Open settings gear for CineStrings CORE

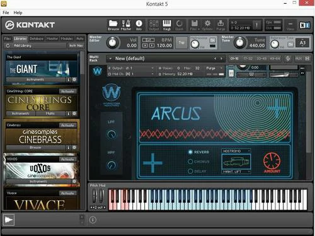click(x=74, y=114)
